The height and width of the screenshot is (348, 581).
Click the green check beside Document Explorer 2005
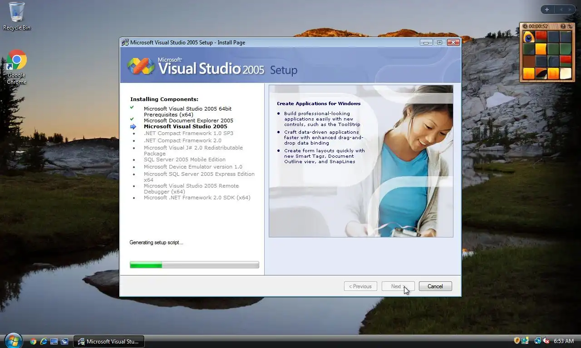coord(132,119)
